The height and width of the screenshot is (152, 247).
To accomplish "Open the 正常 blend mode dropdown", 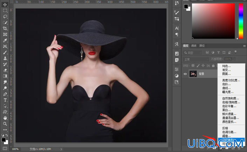I will (x=196, y=59).
